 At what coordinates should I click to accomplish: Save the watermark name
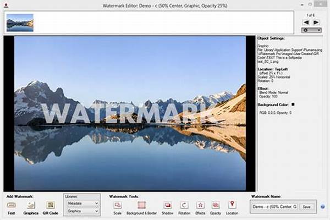click(x=306, y=207)
